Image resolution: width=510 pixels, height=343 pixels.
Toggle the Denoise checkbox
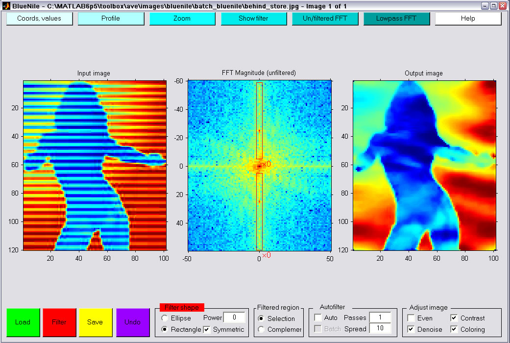pyautogui.click(x=411, y=329)
